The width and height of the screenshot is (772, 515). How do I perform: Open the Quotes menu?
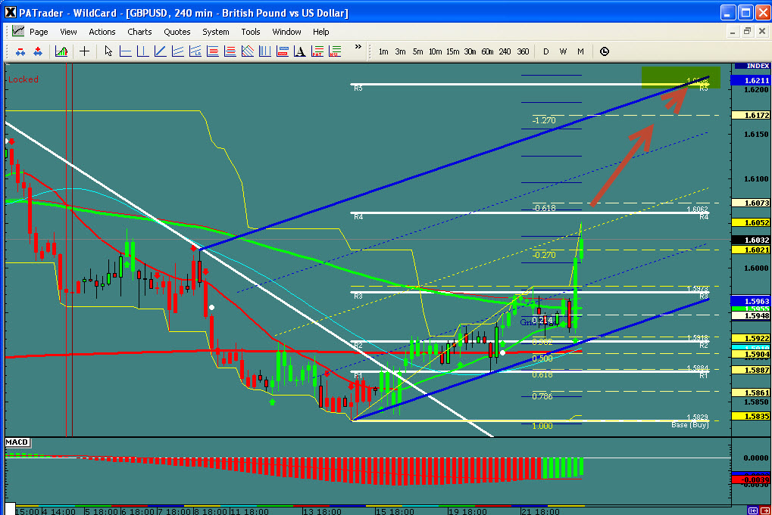click(177, 32)
